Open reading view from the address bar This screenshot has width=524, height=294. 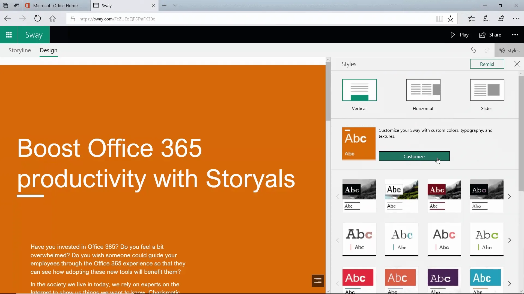[439, 19]
